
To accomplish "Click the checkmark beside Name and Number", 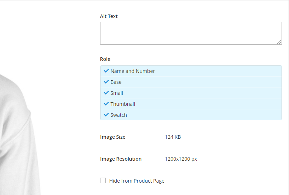I will pos(106,71).
